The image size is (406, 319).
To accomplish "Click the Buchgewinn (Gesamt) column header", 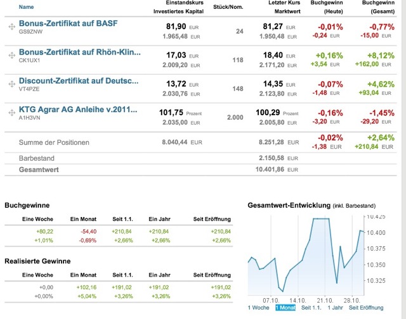I will tap(381, 7).
